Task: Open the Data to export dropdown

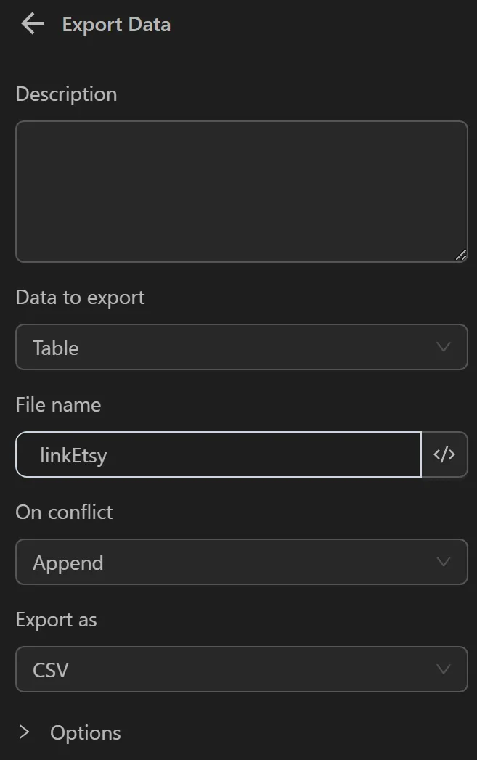Action: click(242, 347)
